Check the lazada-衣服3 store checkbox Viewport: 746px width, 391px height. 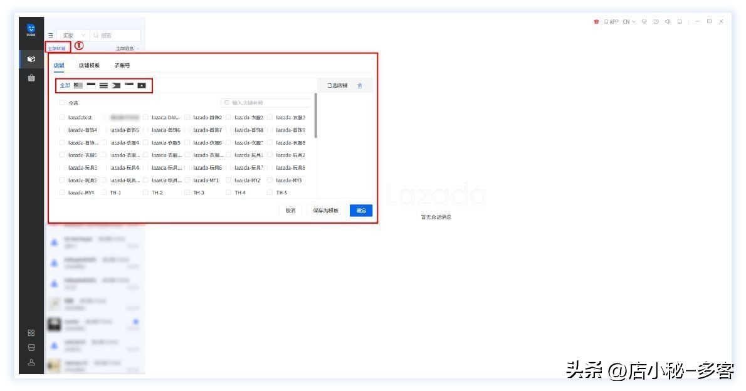pos(270,118)
